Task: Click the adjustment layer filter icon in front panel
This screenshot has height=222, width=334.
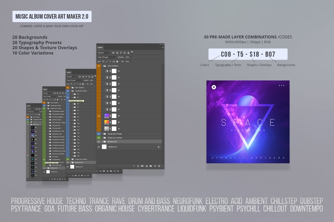Action: point(117,53)
